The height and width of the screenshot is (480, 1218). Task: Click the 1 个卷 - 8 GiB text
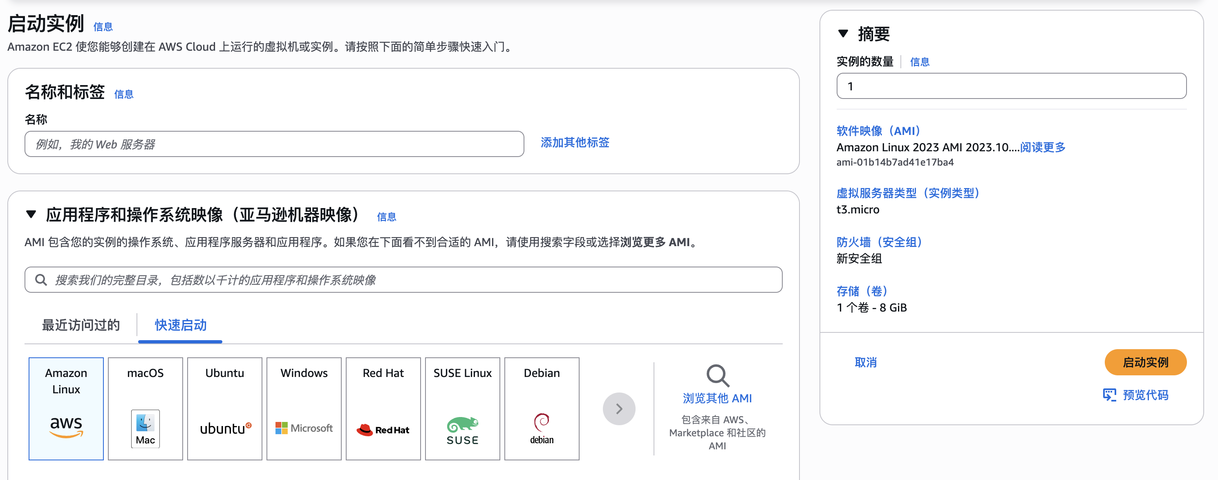click(x=871, y=307)
